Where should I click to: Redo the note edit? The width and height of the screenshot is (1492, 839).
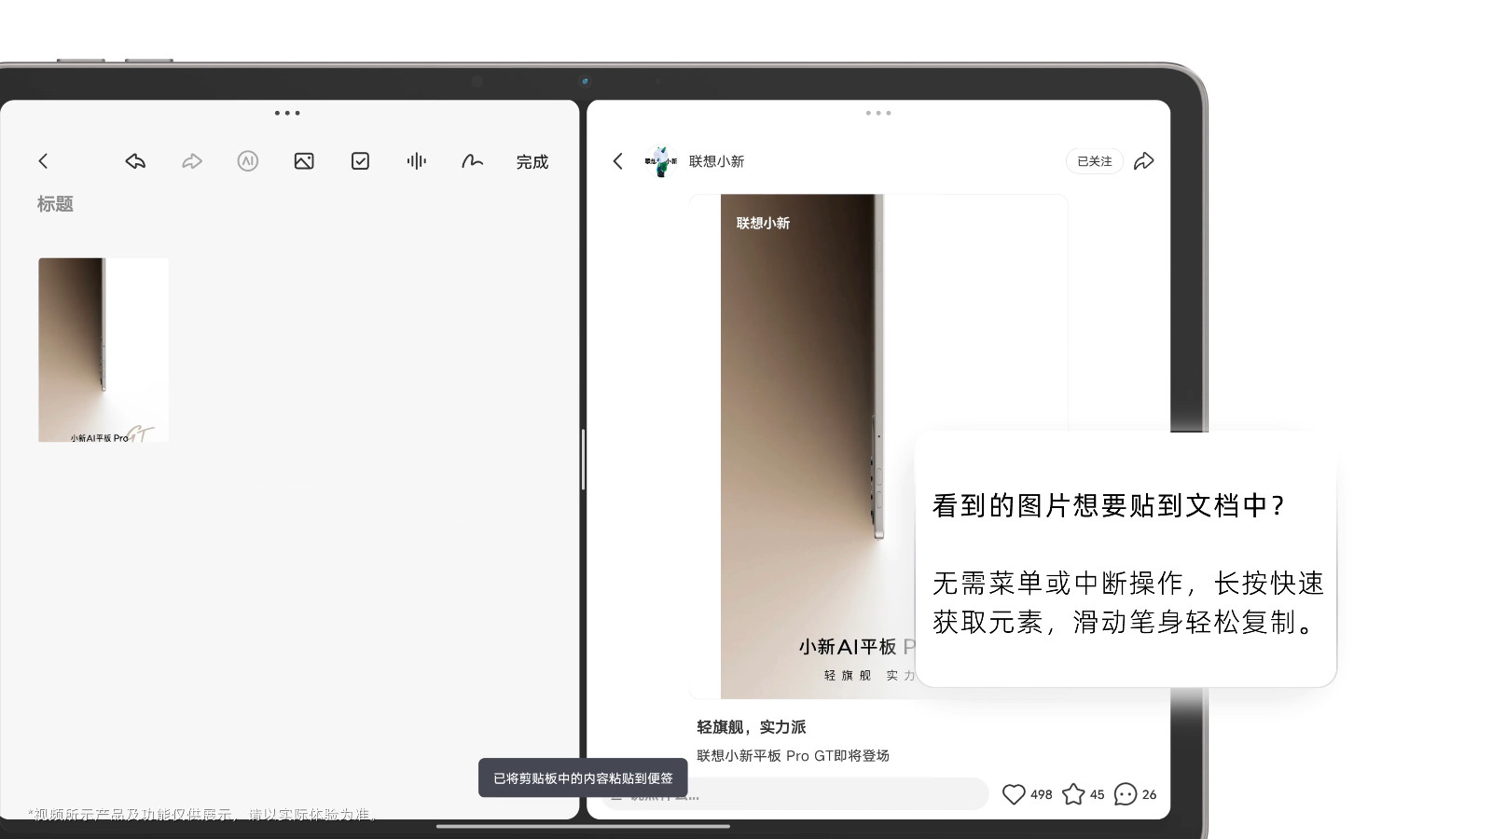192,161
